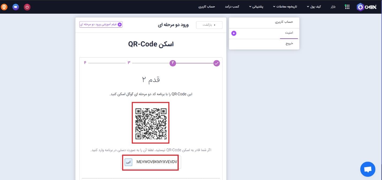Screen dimensions: 382x180
Task: Open the فیلم آموزشی ورود دو مرحله ای link
Action: [x=101, y=24]
